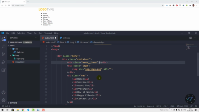The height and width of the screenshot is (112, 199).
Task: Click the code minimap preview
Action: click(190, 47)
